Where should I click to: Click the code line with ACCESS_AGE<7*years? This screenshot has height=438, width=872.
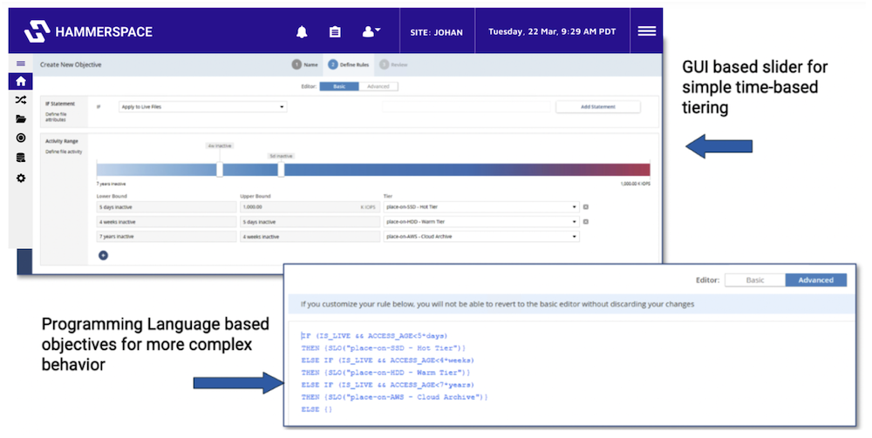pyautogui.click(x=388, y=385)
